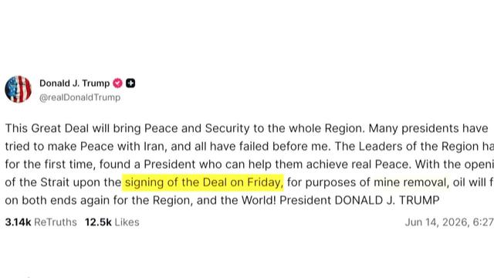Click the Likes label
Image resolution: width=494 pixels, height=278 pixels.
point(127,222)
